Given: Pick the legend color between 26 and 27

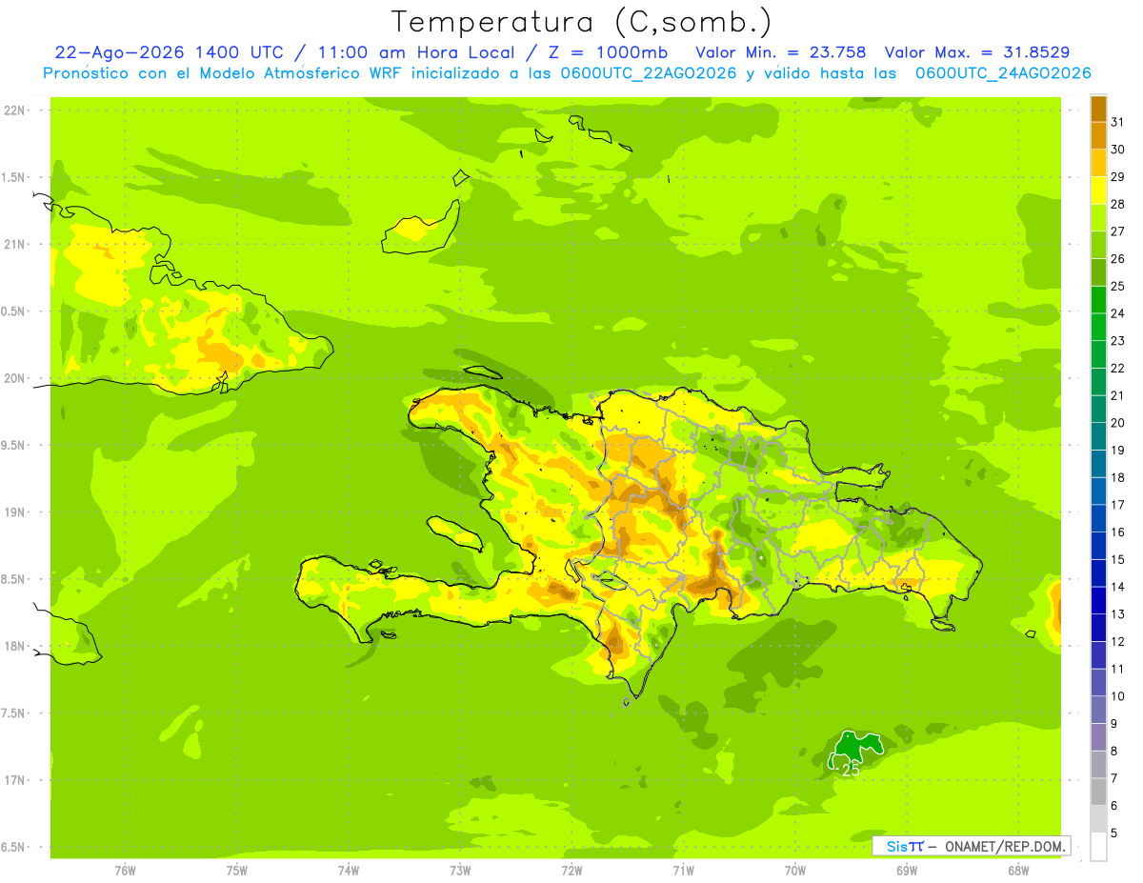Looking at the screenshot, I should (1098, 245).
